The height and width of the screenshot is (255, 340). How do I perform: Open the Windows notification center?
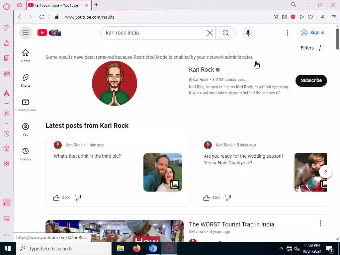click(330, 249)
